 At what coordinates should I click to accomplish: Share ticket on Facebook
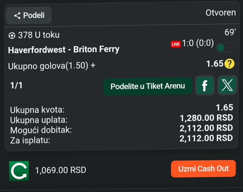point(205,86)
